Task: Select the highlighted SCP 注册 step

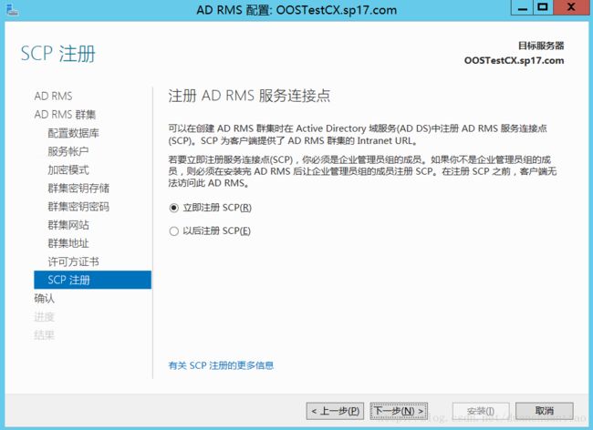Action: tap(93, 280)
